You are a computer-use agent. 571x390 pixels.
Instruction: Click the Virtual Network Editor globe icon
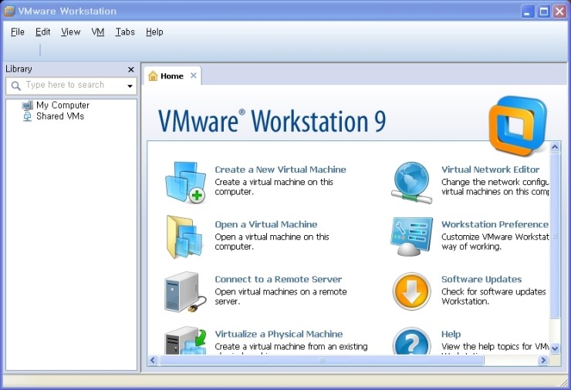[x=411, y=182]
